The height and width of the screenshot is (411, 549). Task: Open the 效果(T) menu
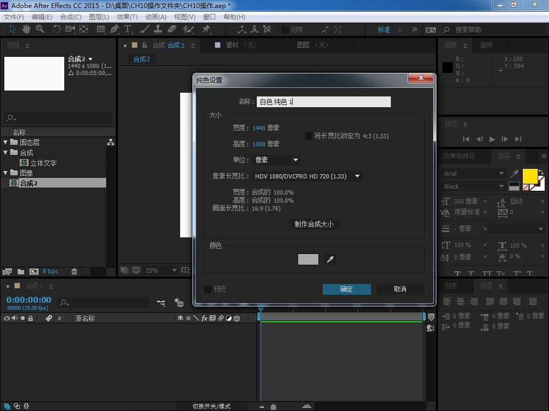pos(127,17)
